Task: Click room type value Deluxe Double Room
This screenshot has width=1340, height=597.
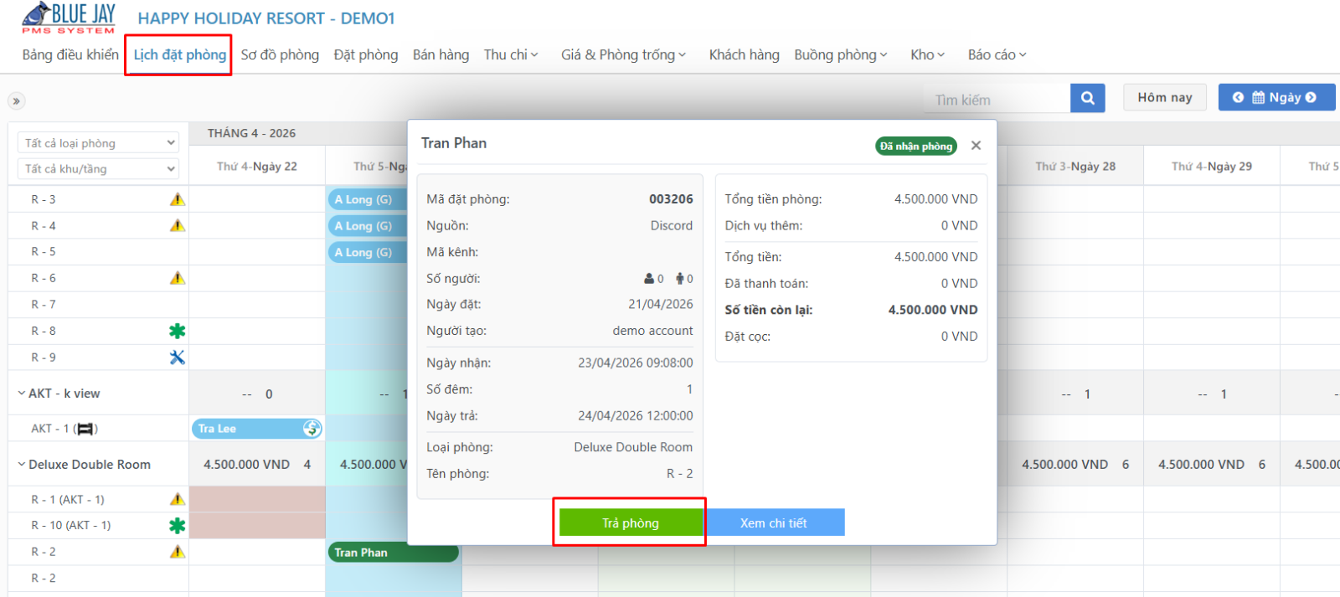Action: [633, 448]
